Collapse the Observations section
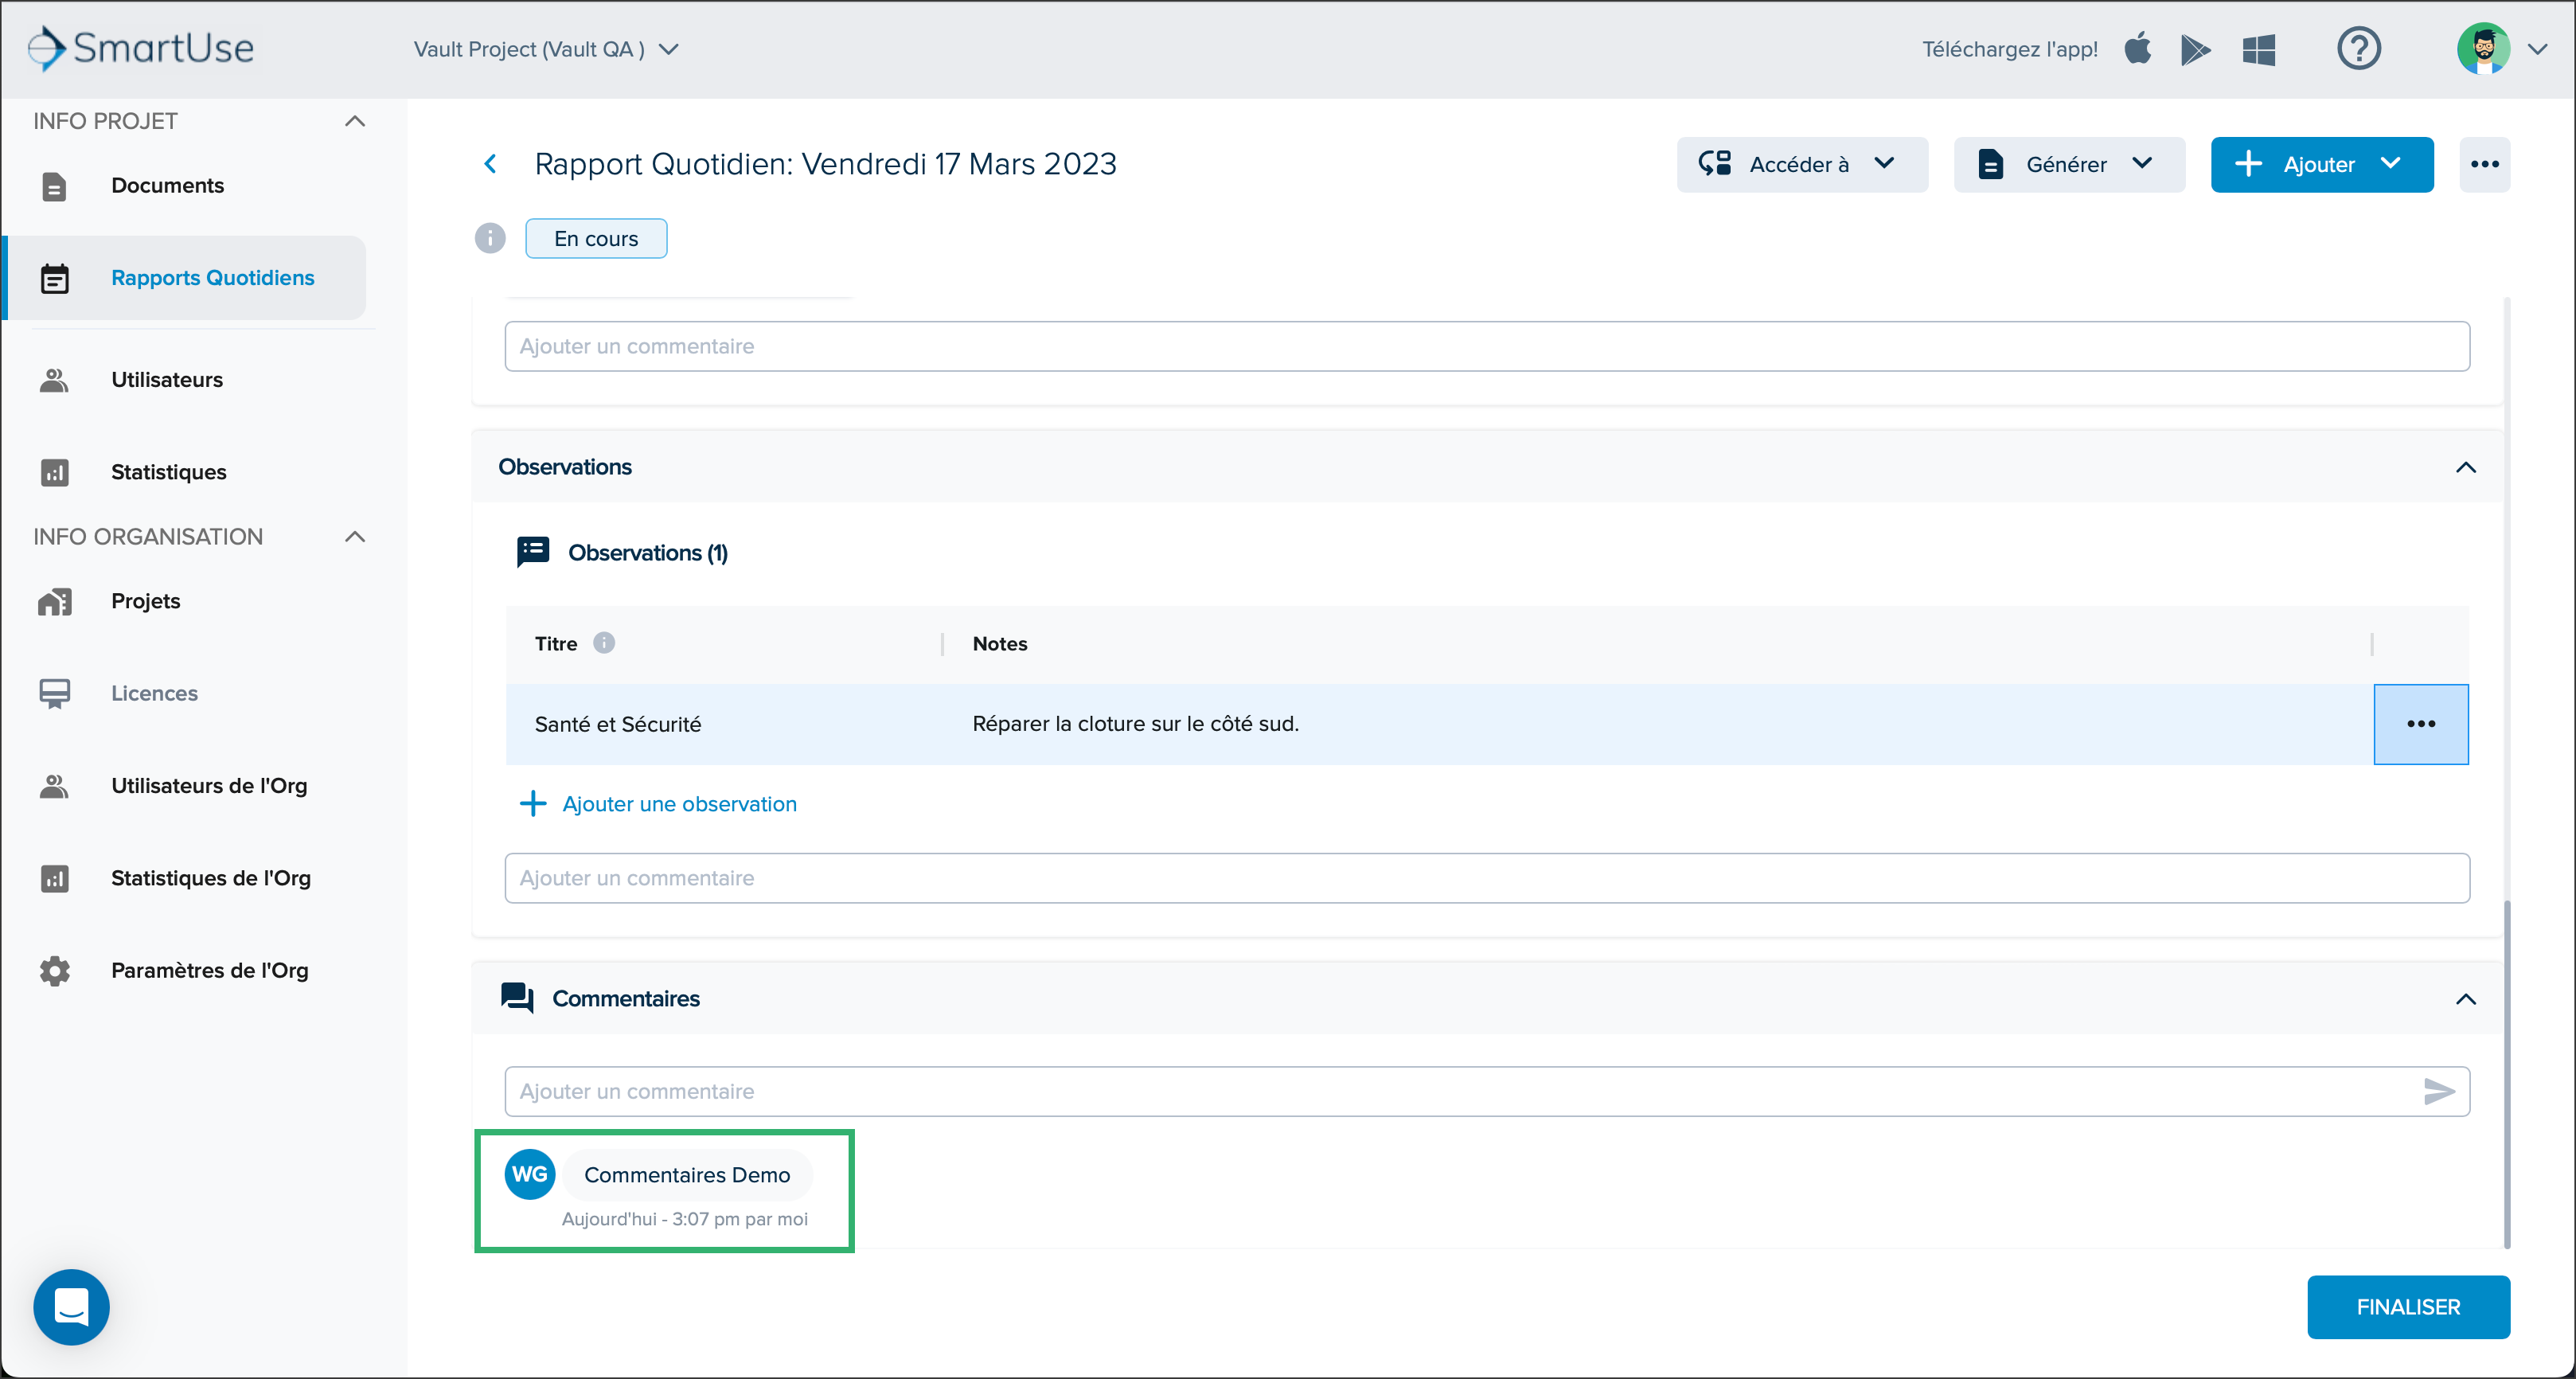This screenshot has width=2576, height=1379. point(2465,467)
